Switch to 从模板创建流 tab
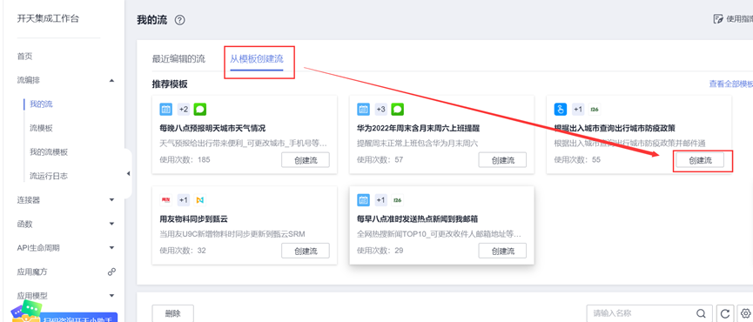Viewport: 753px width, 322px height. click(257, 59)
